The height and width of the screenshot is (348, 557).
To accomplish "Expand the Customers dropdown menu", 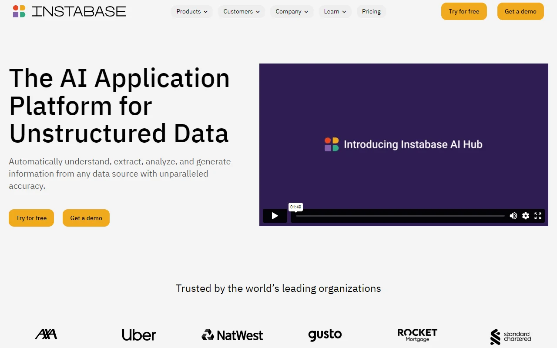I will [x=242, y=12].
